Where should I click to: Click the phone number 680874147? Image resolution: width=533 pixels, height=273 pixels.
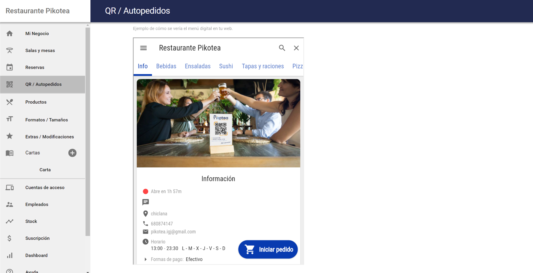coord(162,223)
